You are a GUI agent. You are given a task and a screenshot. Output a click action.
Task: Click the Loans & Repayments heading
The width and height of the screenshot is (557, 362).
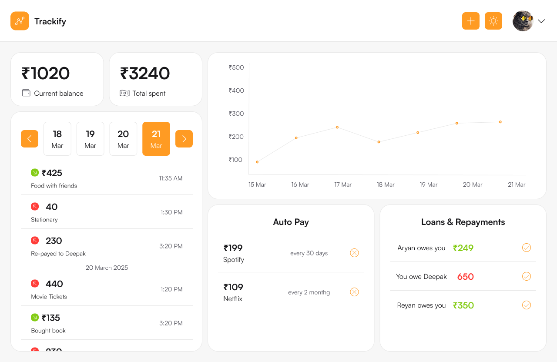(463, 222)
